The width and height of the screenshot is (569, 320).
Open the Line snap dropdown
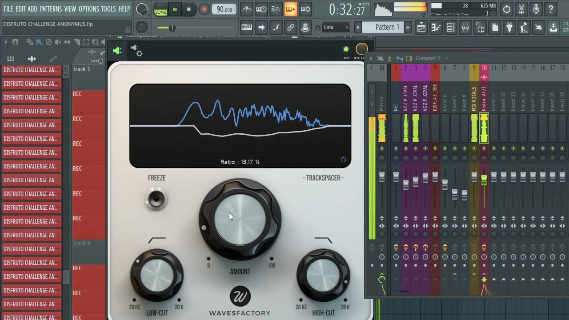(x=336, y=28)
